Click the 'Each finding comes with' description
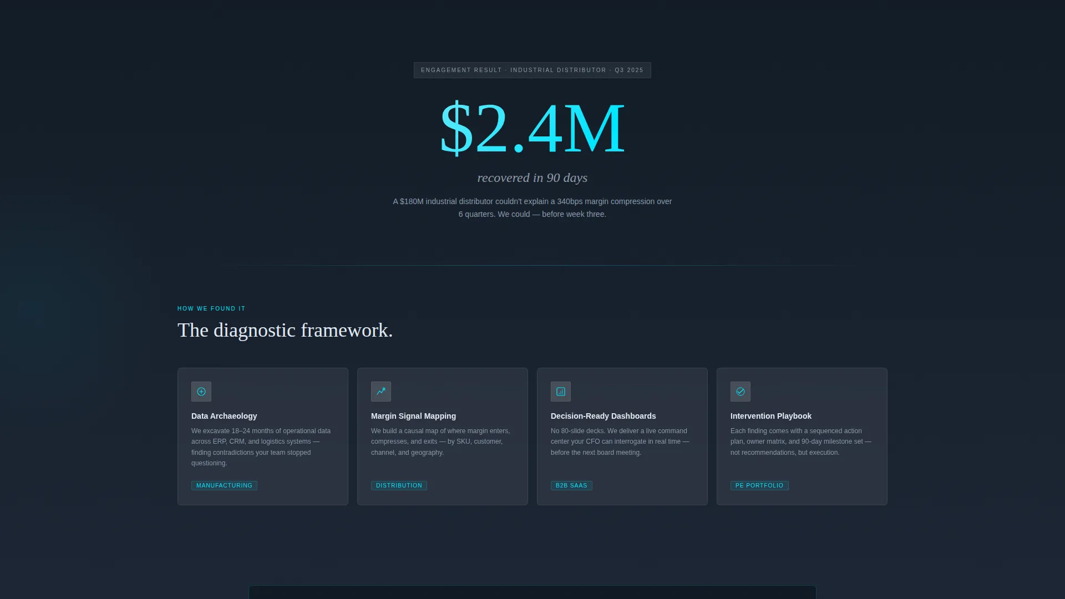The height and width of the screenshot is (599, 1065). tap(801, 442)
